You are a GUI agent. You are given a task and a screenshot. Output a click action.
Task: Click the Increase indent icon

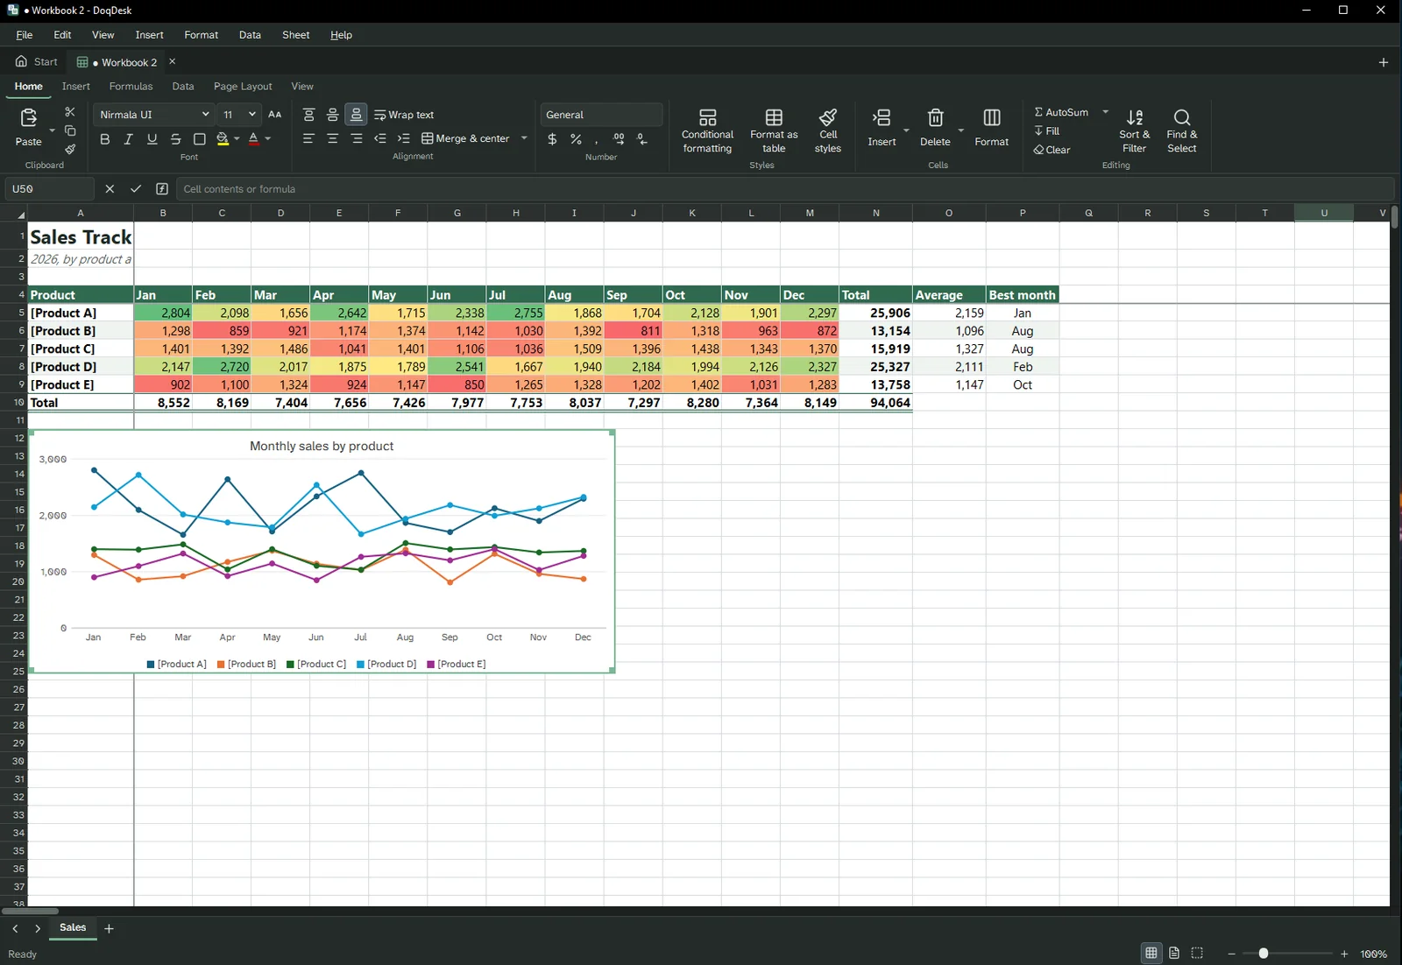[x=403, y=138]
